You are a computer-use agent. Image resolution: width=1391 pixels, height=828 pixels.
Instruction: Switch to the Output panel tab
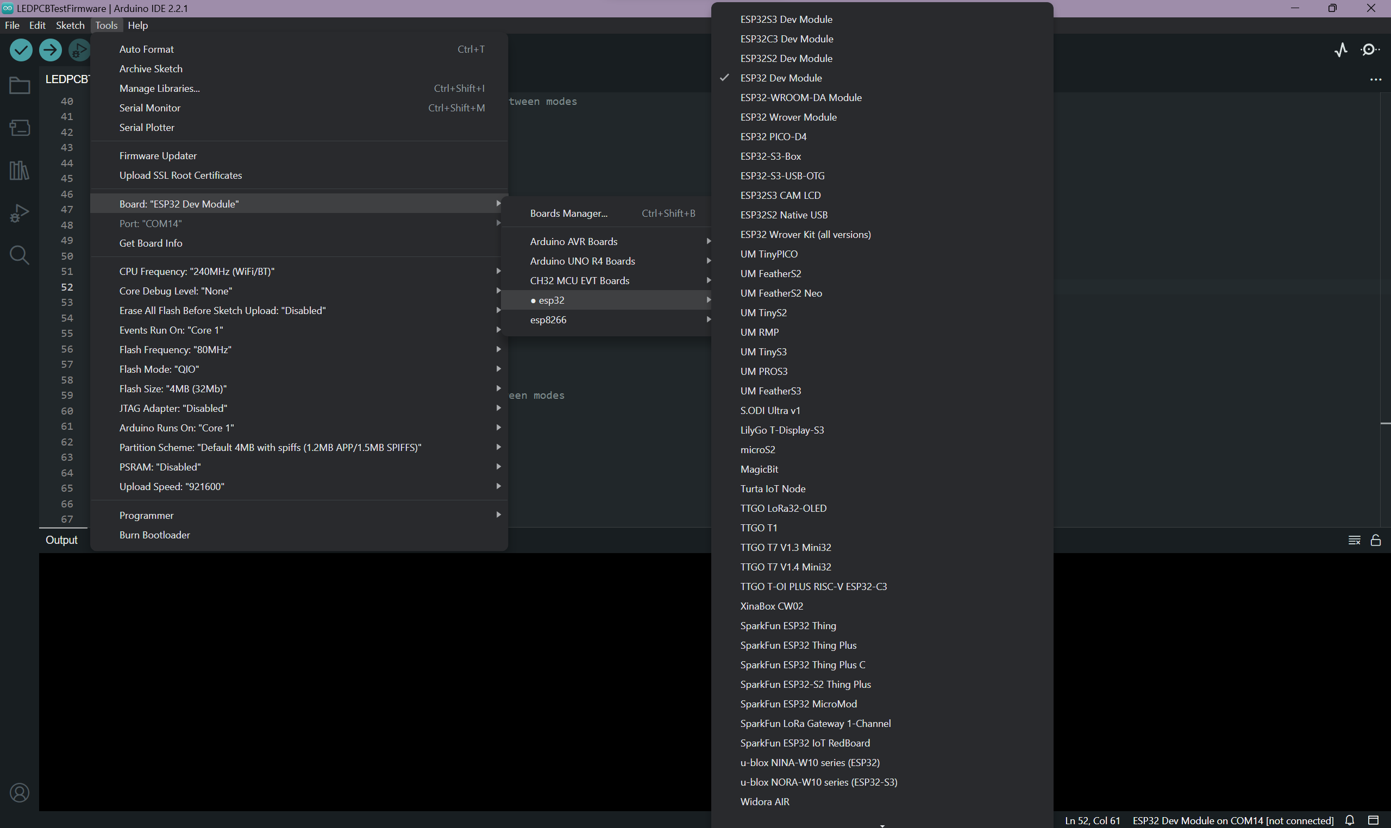tap(62, 540)
